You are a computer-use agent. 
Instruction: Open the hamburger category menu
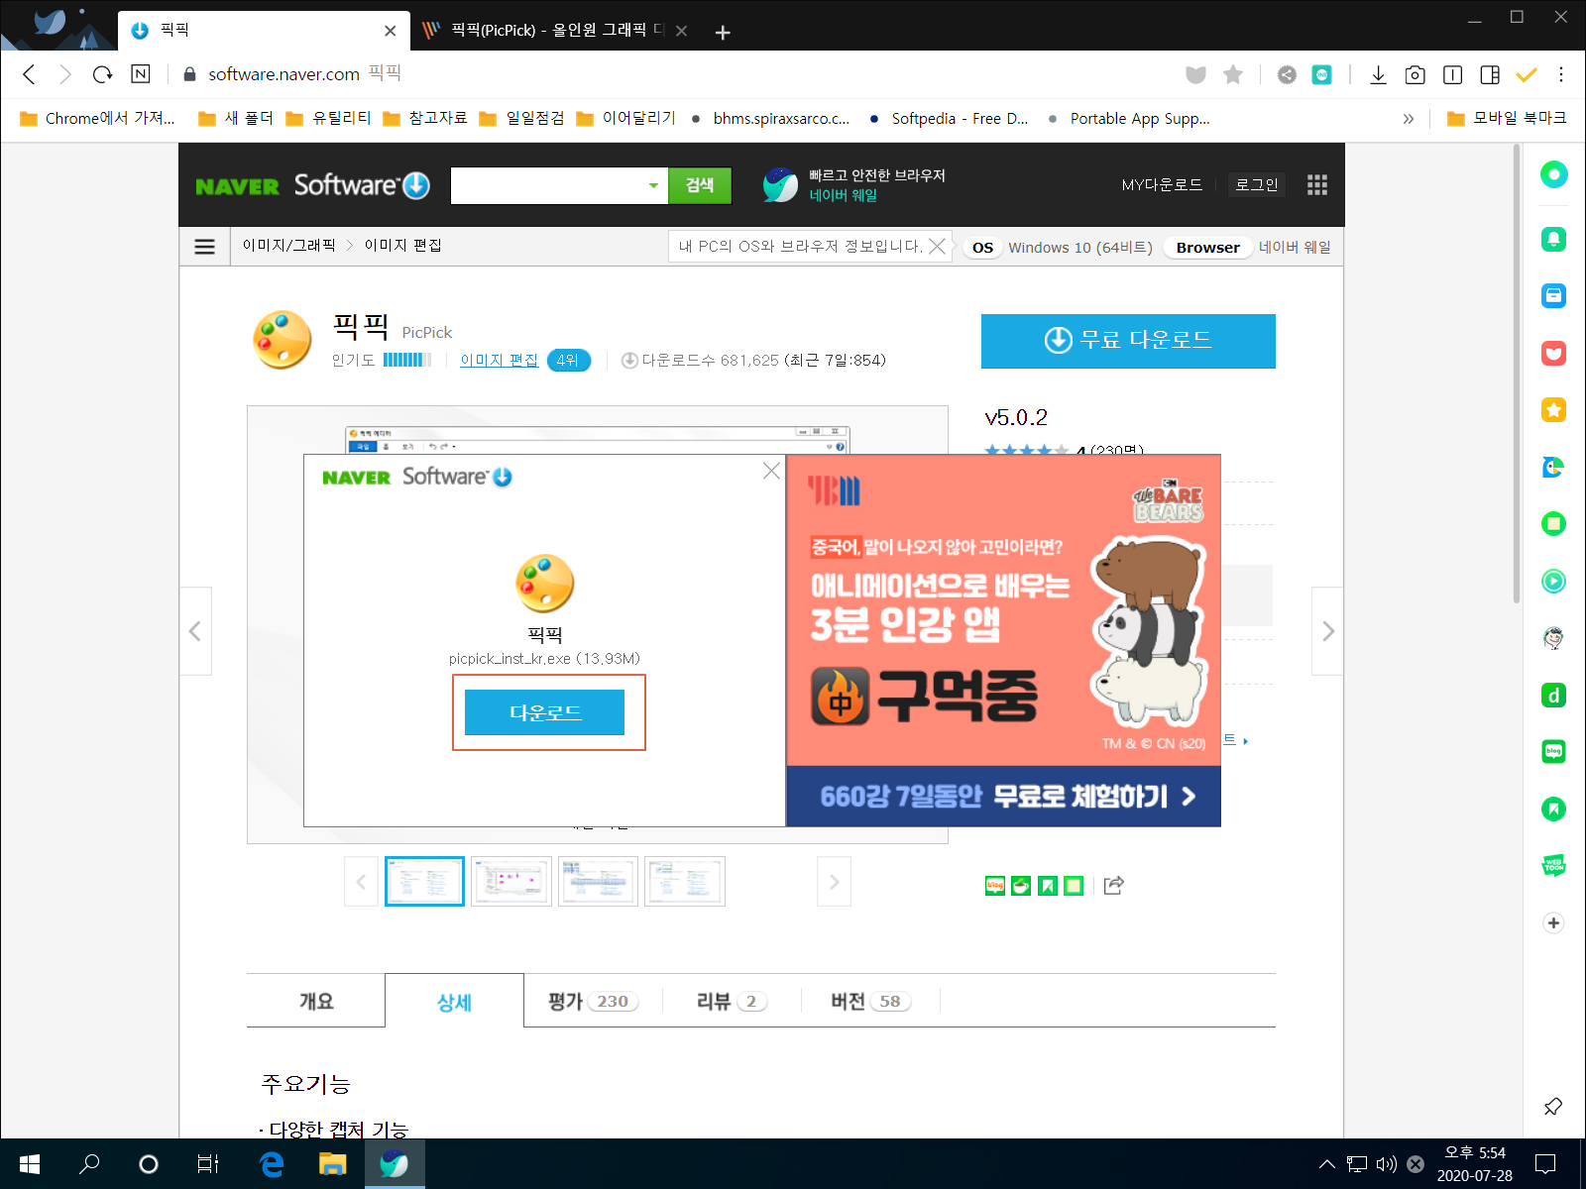(x=205, y=247)
